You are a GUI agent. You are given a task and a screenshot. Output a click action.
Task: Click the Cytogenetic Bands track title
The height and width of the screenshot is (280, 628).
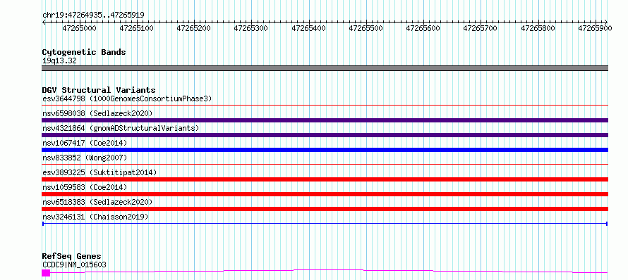coord(84,52)
